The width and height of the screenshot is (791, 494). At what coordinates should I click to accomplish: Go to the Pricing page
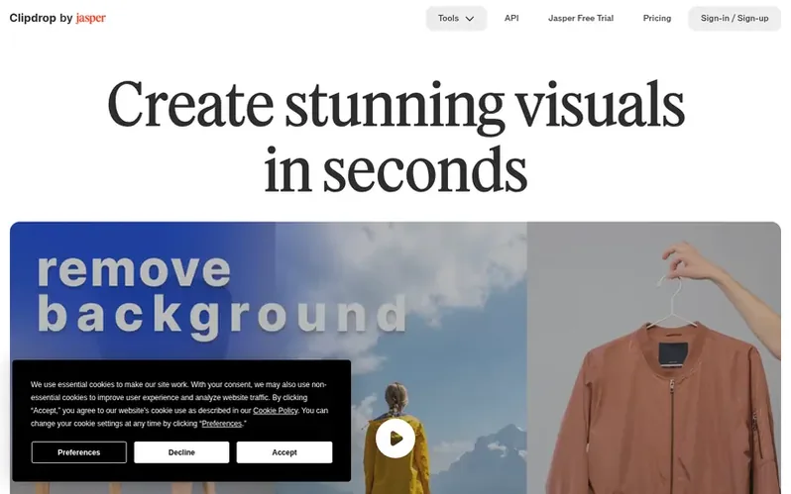click(657, 18)
